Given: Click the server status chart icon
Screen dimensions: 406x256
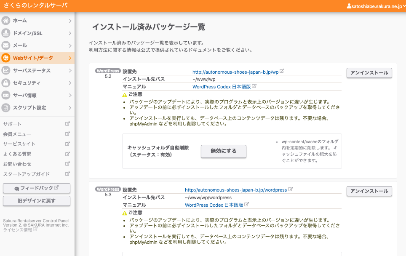Looking at the screenshot, I should [6, 70].
